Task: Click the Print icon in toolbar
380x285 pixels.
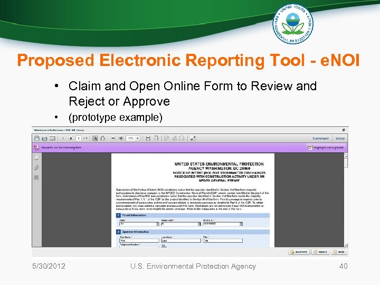Action: [44, 138]
